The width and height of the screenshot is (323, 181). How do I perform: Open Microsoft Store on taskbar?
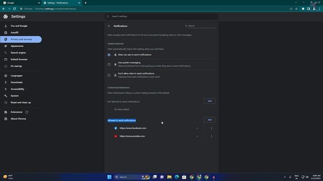click(x=184, y=177)
